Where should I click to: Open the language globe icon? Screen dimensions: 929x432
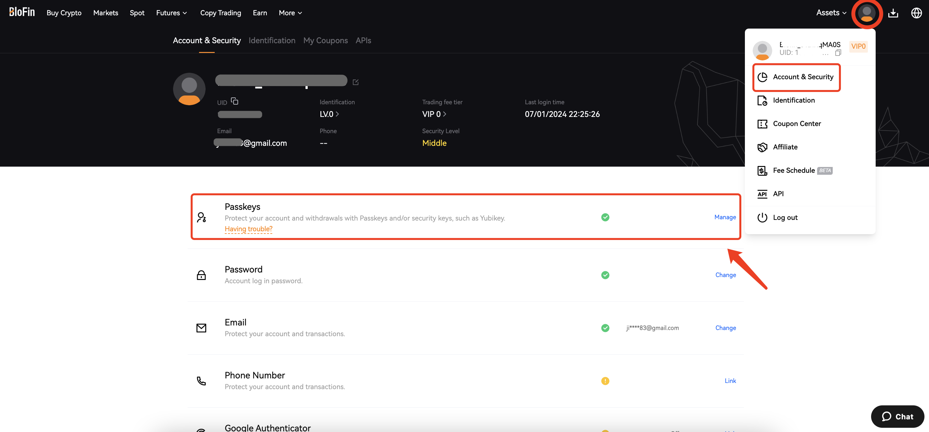[916, 13]
